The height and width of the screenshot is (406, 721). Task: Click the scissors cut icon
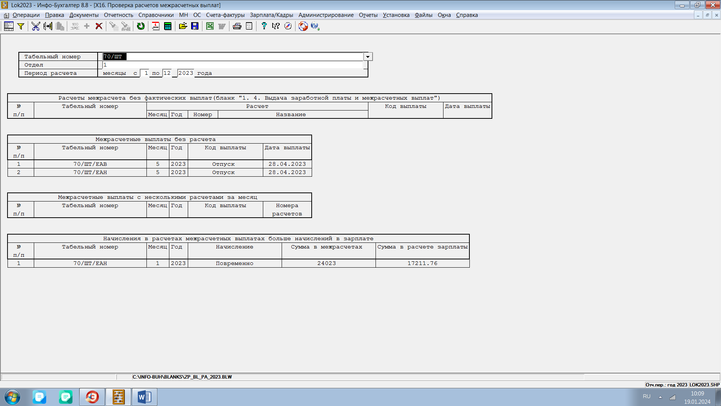36,26
